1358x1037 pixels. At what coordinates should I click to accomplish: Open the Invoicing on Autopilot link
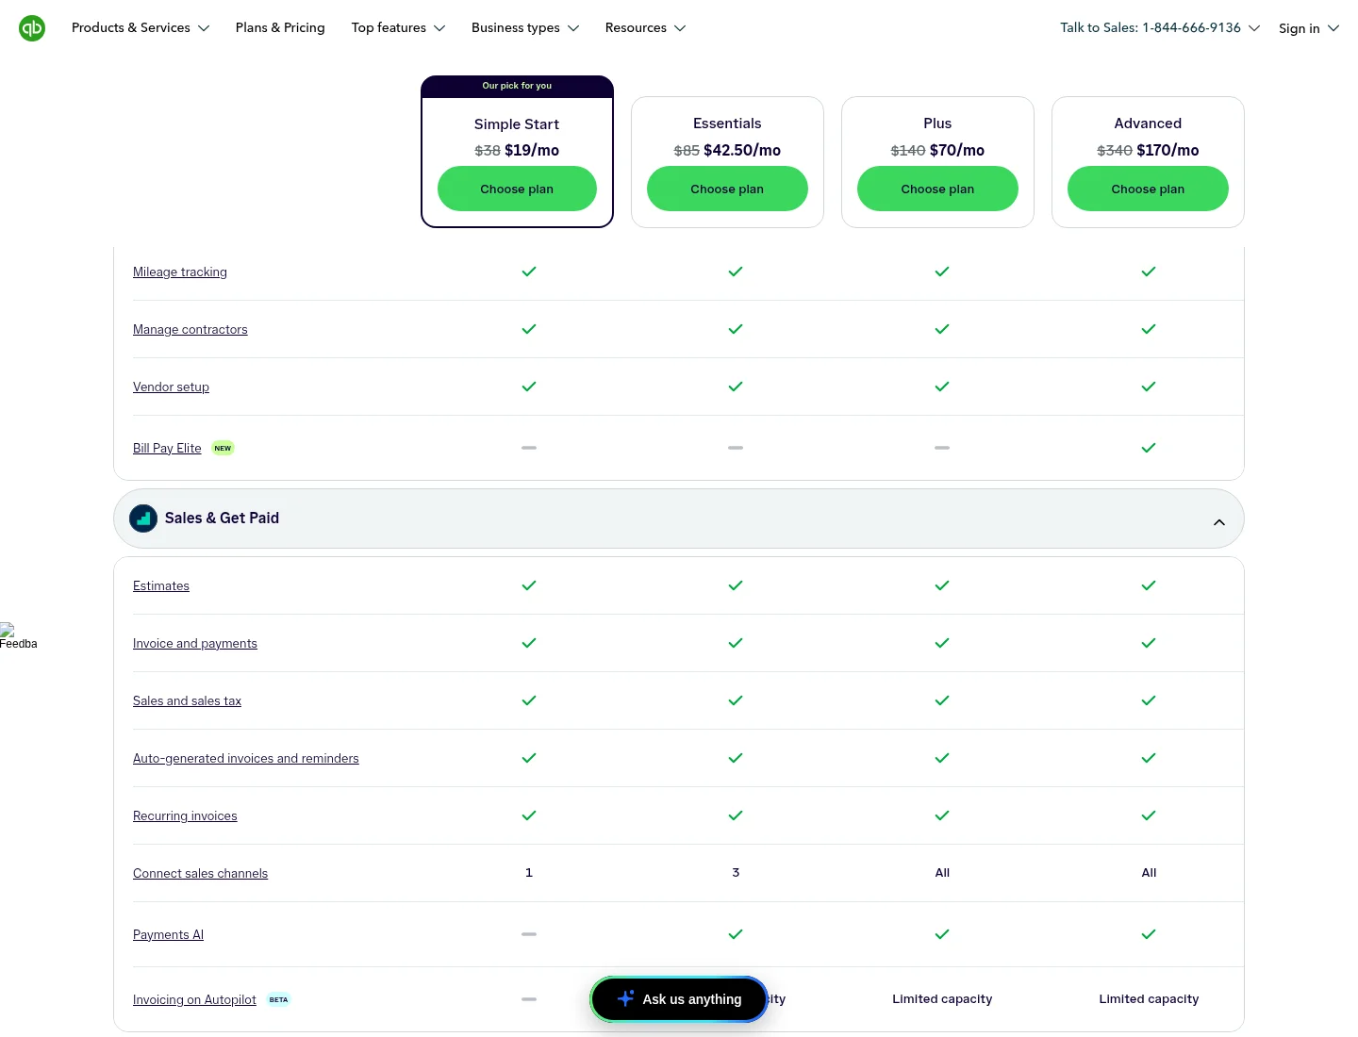(x=194, y=1000)
